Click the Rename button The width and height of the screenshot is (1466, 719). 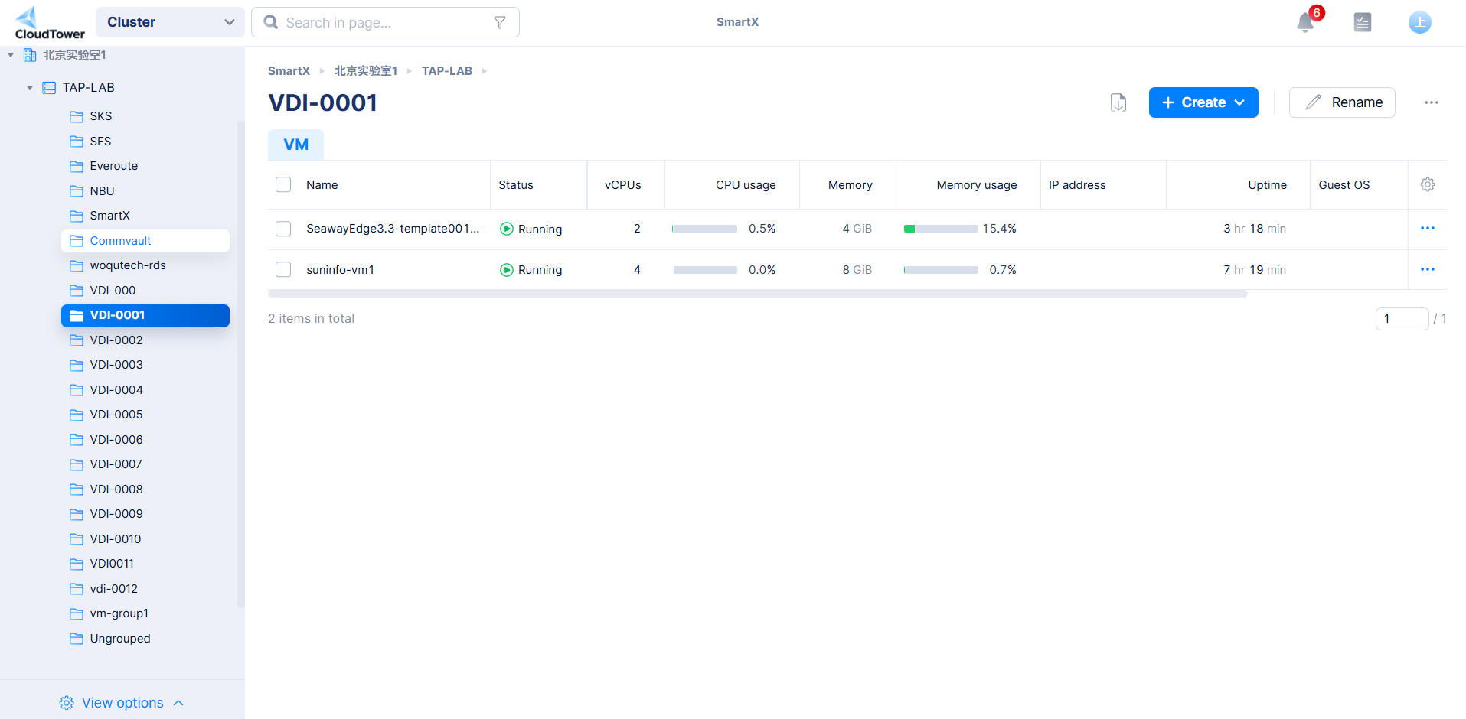(1341, 102)
